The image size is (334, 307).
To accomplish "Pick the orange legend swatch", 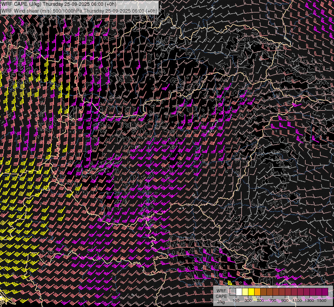I will [x=257, y=292].
